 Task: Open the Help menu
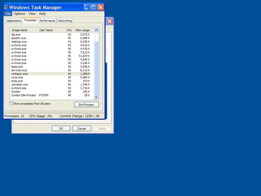point(42,14)
